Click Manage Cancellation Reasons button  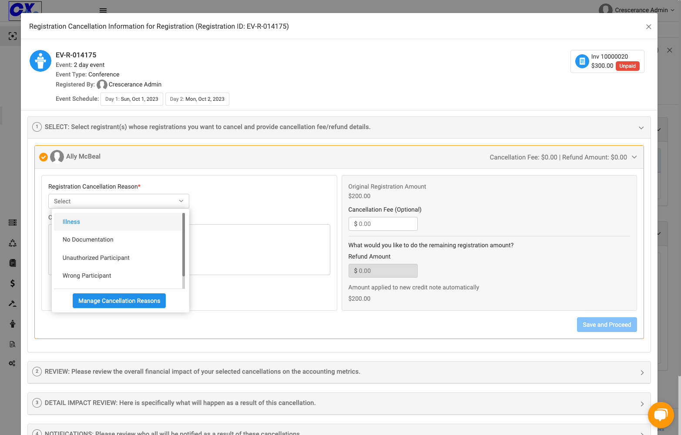119,301
